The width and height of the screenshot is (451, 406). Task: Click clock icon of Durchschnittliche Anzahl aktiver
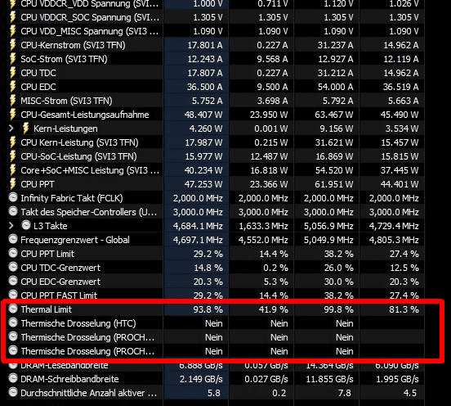pos(13,392)
